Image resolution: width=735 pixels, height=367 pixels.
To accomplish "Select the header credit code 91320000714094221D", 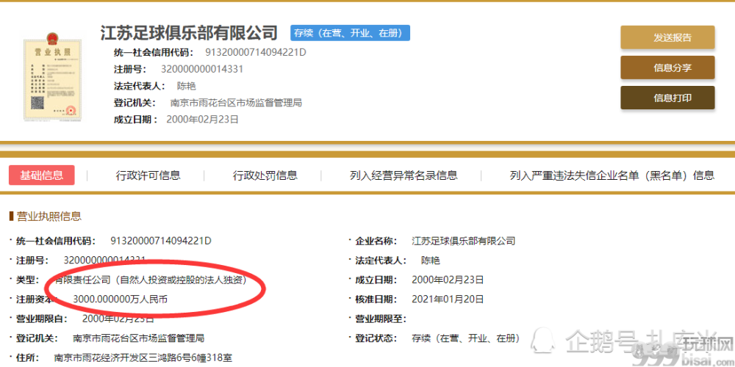I will 256,52.
